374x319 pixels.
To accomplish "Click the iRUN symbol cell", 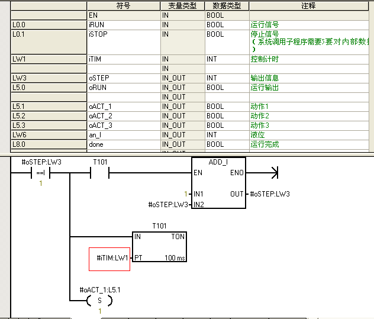I will pos(124,25).
